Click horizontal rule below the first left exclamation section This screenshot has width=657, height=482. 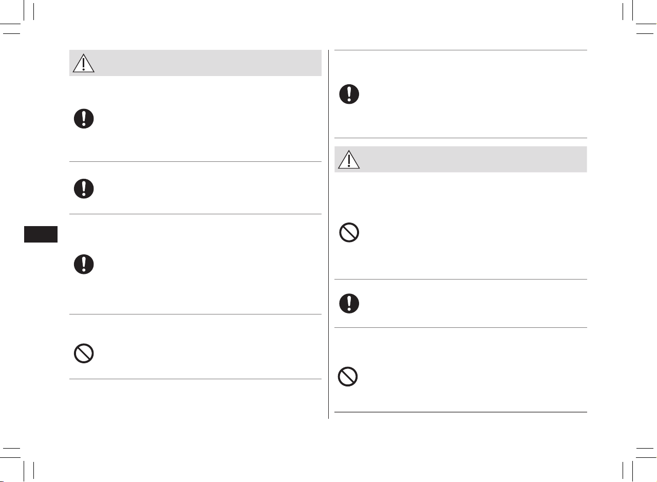tap(195, 161)
